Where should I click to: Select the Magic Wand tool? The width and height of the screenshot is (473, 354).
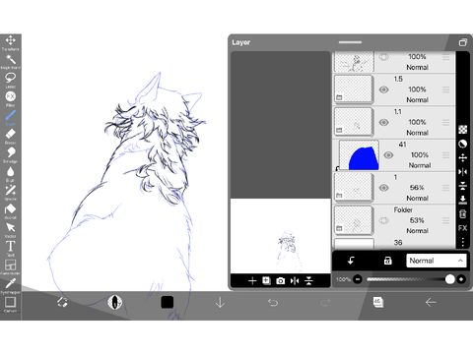tap(11, 61)
